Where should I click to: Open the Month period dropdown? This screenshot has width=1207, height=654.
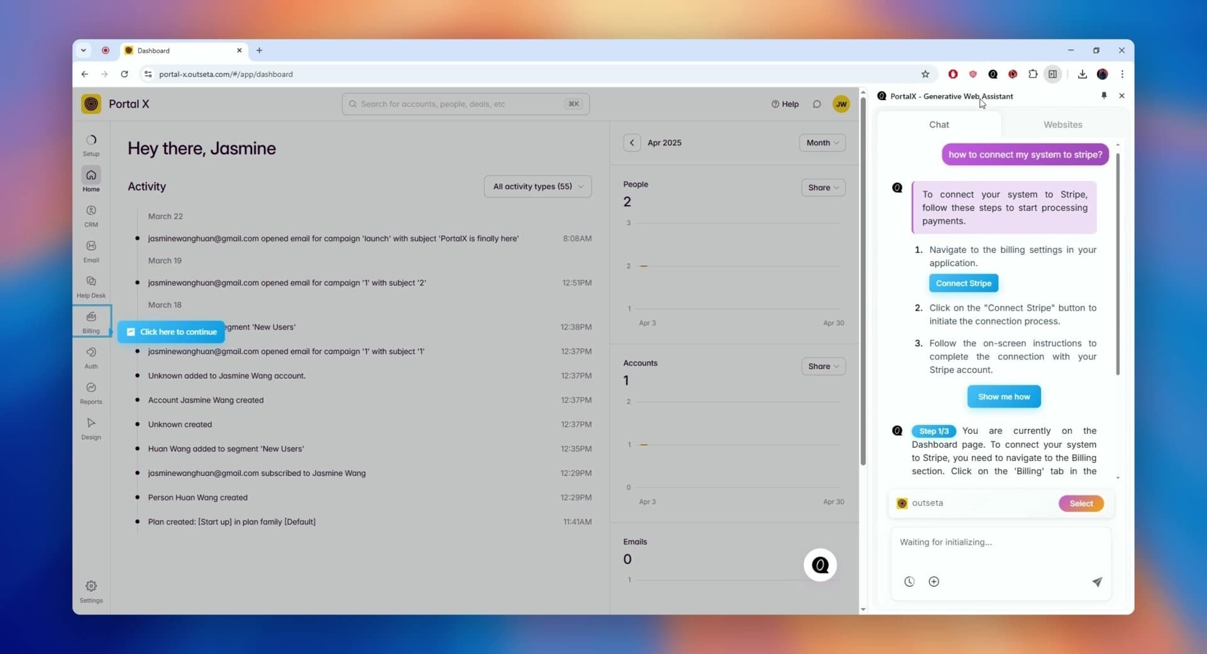tap(822, 143)
